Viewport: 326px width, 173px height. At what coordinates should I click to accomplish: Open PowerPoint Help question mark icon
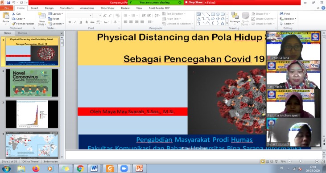[x=323, y=8]
